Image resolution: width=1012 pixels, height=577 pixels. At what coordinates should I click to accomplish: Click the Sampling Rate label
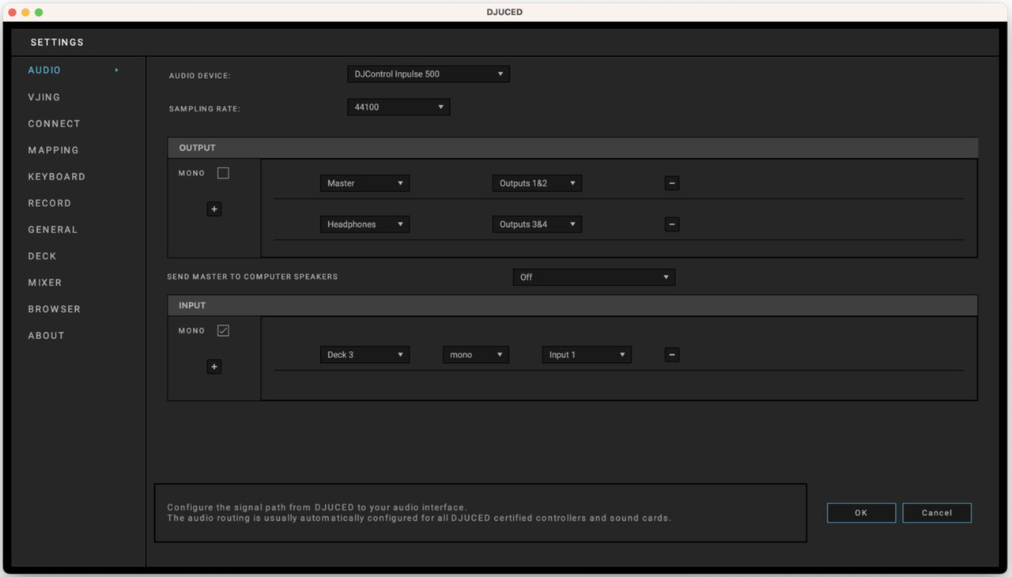(x=204, y=109)
